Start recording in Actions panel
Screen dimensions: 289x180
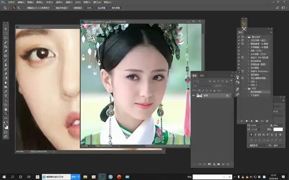tap(246, 121)
